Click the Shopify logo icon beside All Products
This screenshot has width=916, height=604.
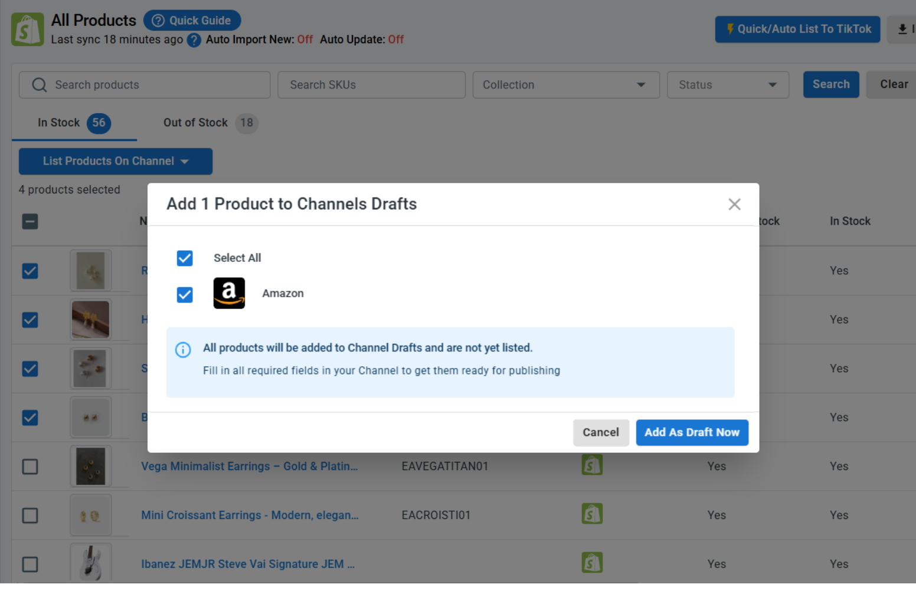[27, 29]
